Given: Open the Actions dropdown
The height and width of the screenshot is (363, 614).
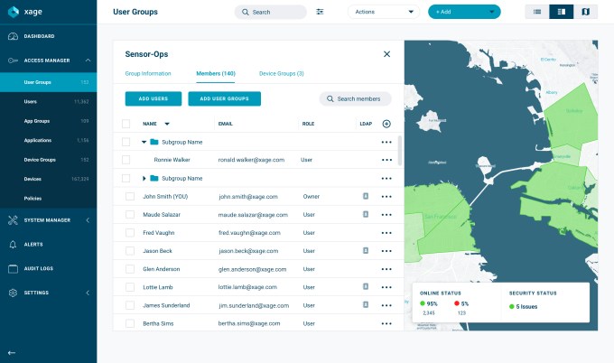Looking at the screenshot, I should coord(384,12).
